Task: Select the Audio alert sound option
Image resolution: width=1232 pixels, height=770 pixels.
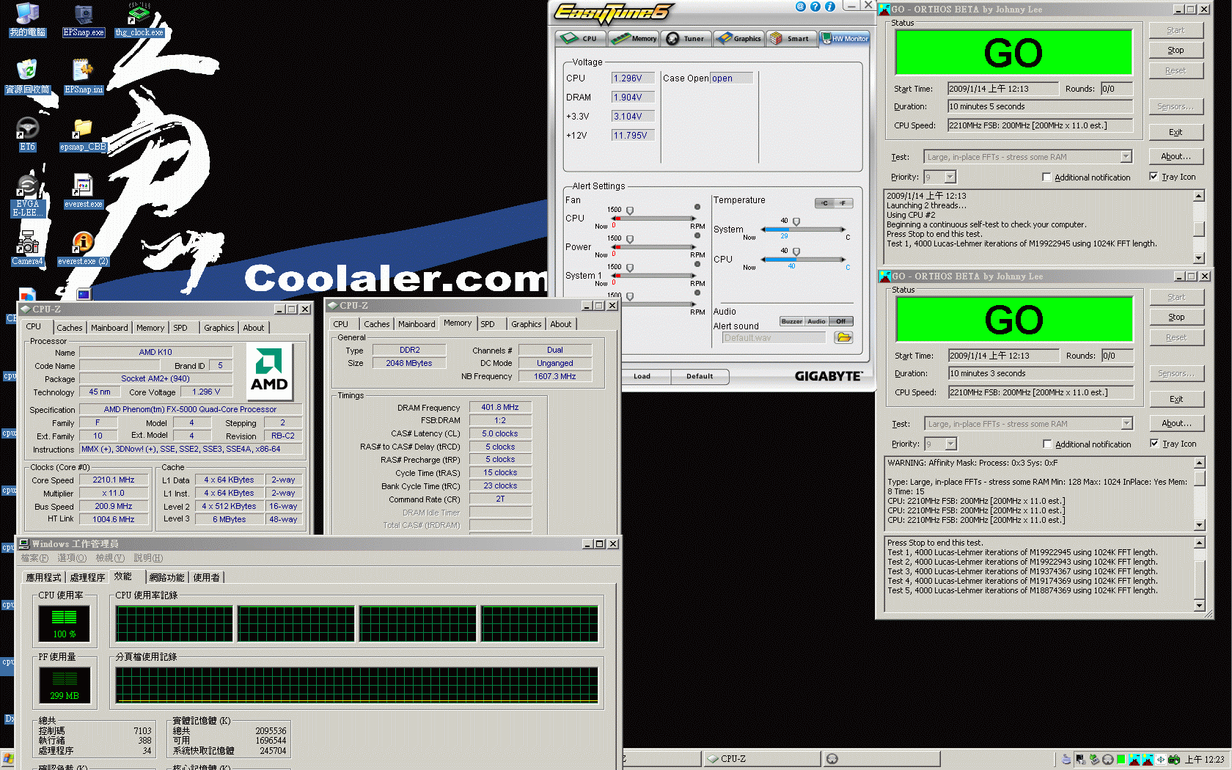Action: click(816, 321)
